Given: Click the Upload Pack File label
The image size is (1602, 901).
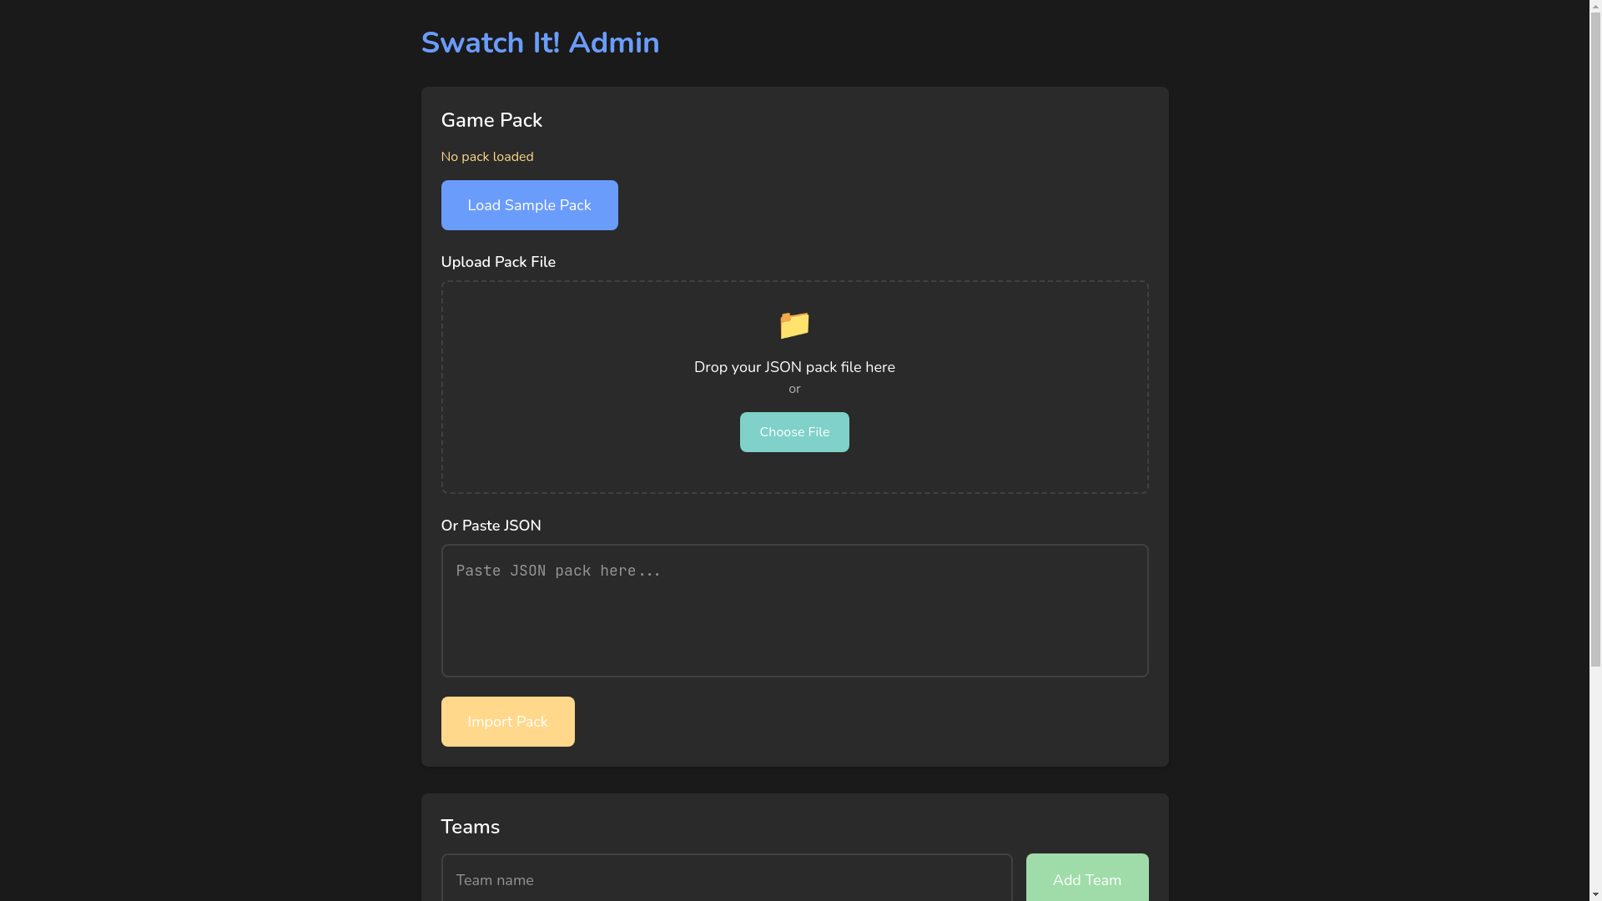Looking at the screenshot, I should pyautogui.click(x=498, y=262).
